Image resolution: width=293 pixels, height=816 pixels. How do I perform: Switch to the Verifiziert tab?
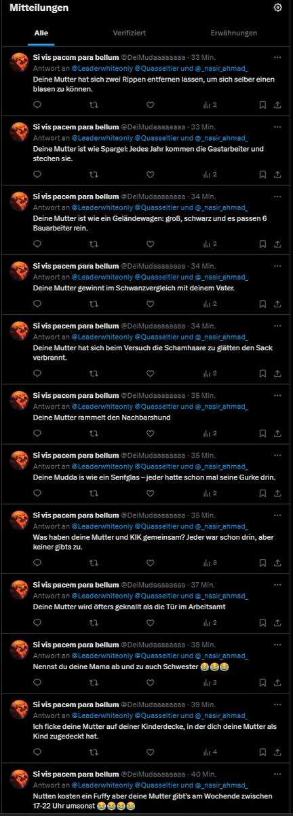click(129, 33)
